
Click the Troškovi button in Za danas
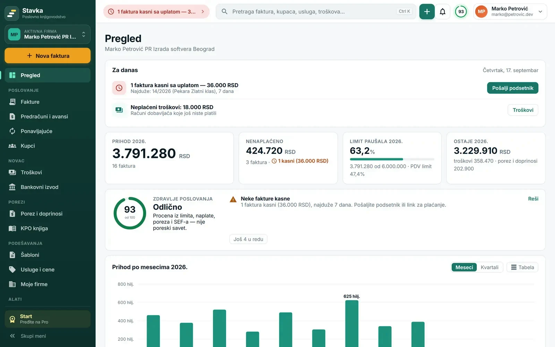(523, 110)
